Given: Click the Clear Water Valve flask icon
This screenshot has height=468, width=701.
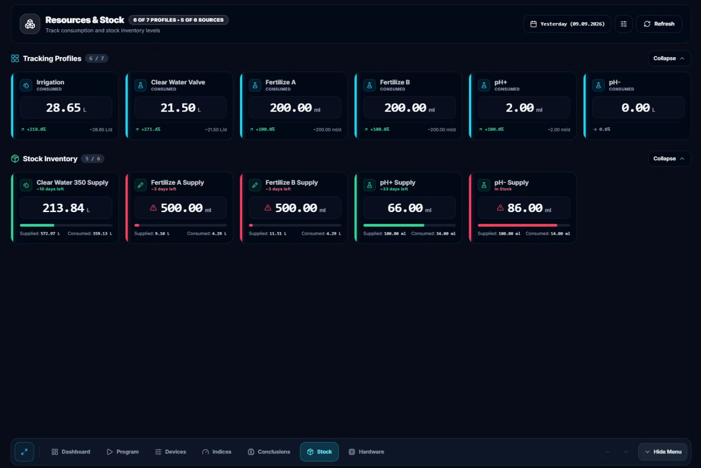Looking at the screenshot, I should pos(141,85).
